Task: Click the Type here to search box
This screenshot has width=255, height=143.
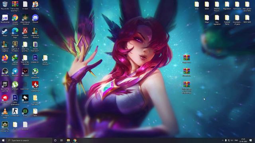Action: tap(29, 140)
